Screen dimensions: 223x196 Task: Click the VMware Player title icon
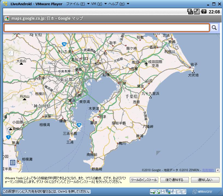(x=5, y=4)
